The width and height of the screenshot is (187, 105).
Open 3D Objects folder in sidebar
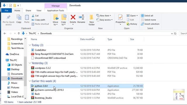(15, 65)
